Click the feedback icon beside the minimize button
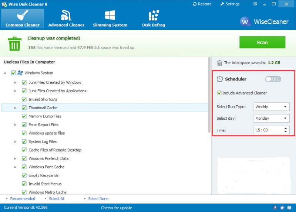Image resolution: width=296 pixels, height=212 pixels. click(255, 4)
